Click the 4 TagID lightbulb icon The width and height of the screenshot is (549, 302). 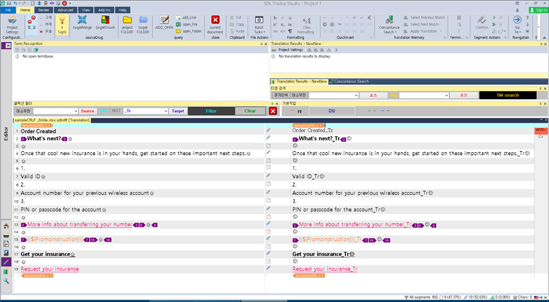(x=62, y=24)
